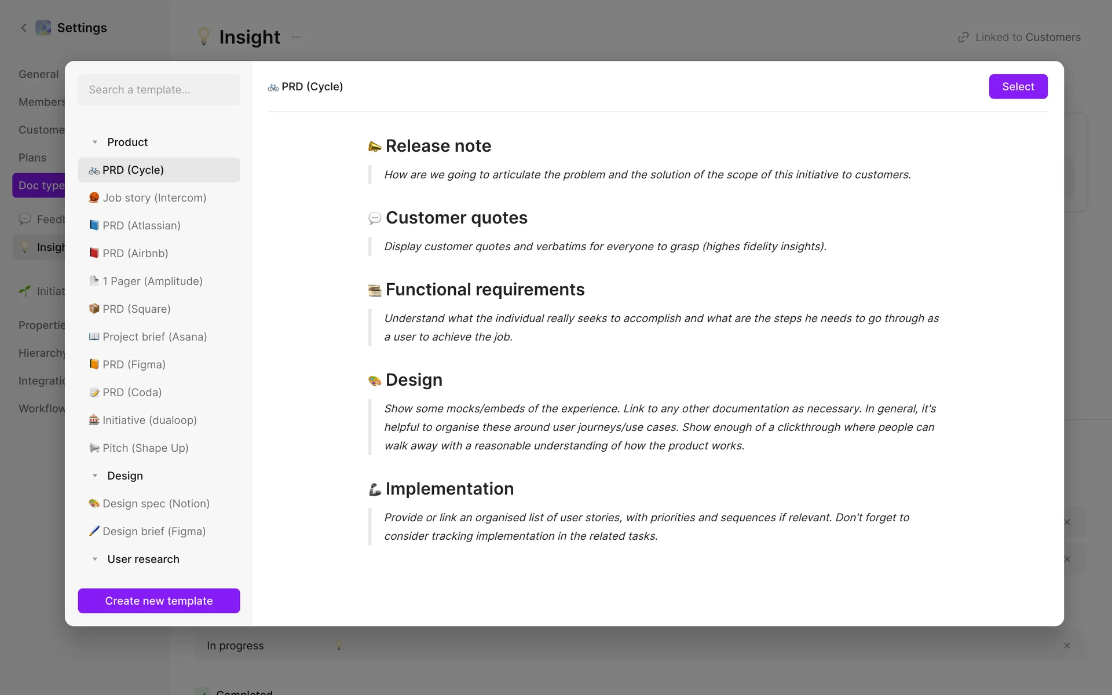Choose the Project brief (Asana) template
The height and width of the screenshot is (695, 1112).
pos(155,336)
